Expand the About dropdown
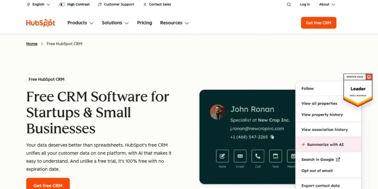Viewport: 378px width, 189px height. 327,4
